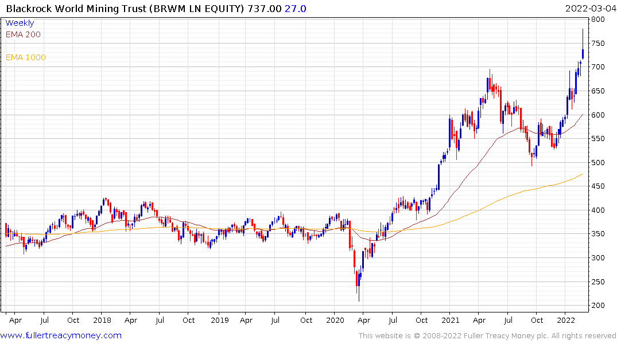617x344 pixels.
Task: Click the 800 price axis label
Action: click(597, 19)
